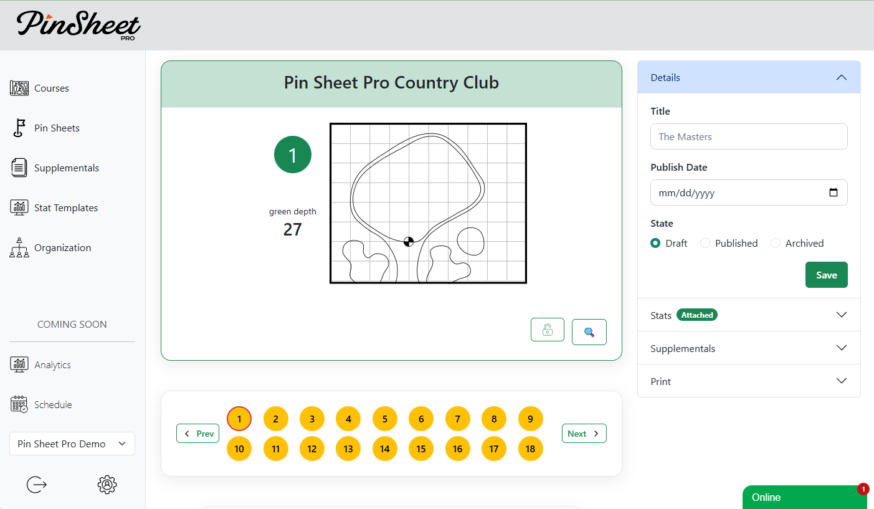Screen dimensions: 874x509
Task: Click the Next navigation button
Action: tap(584, 433)
